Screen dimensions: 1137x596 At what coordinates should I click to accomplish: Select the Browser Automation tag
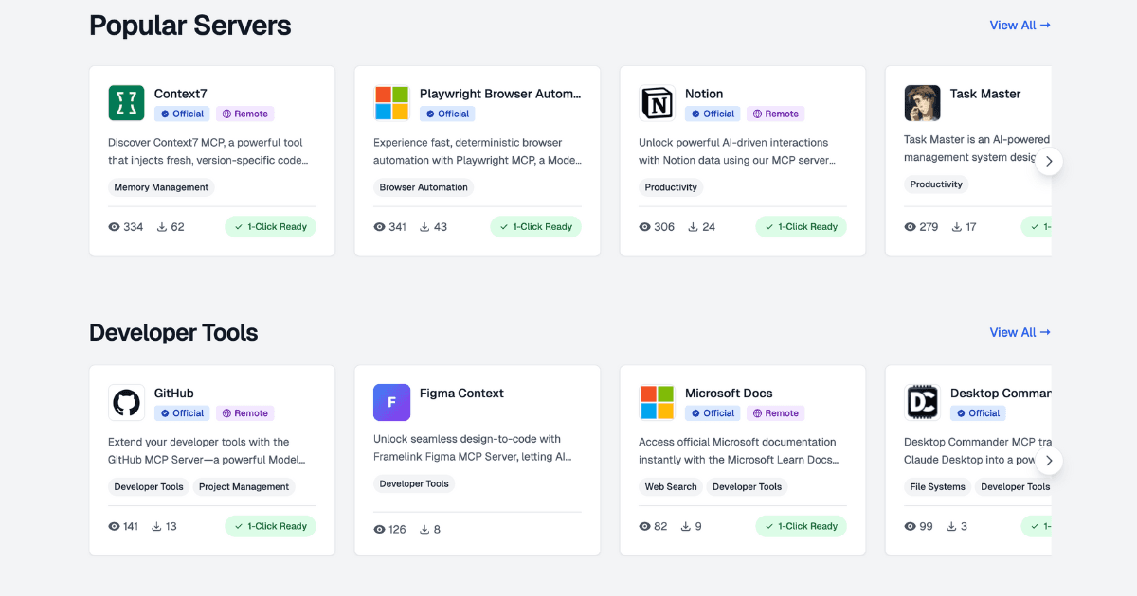424,187
